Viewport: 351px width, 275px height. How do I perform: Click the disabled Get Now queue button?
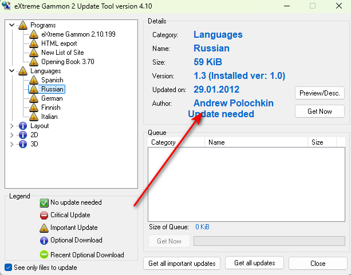169,241
